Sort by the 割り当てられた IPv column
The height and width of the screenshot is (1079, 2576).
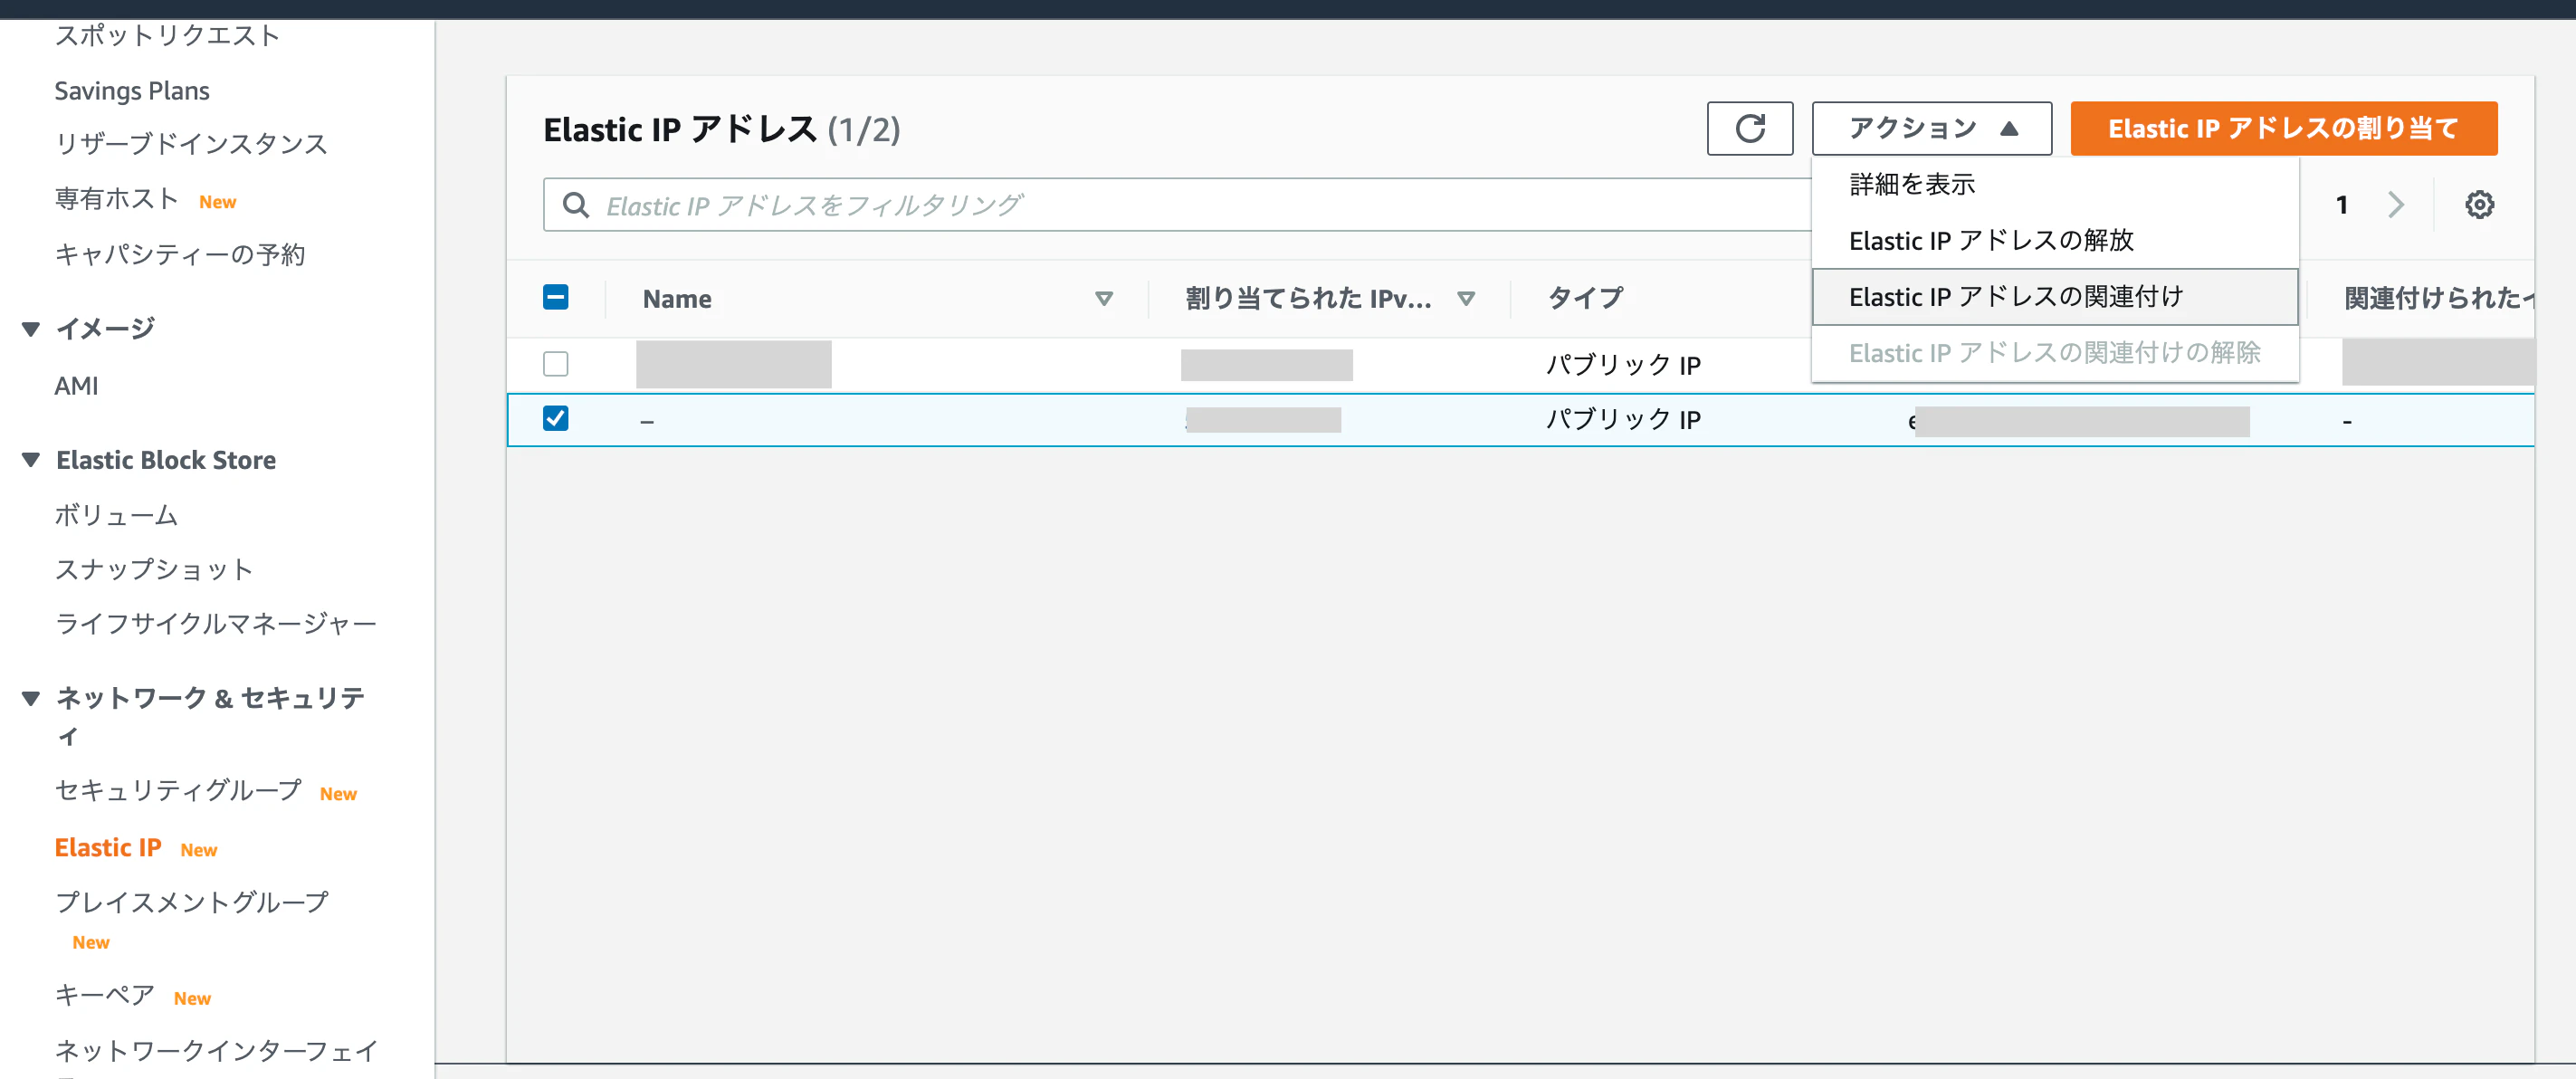1467,298
